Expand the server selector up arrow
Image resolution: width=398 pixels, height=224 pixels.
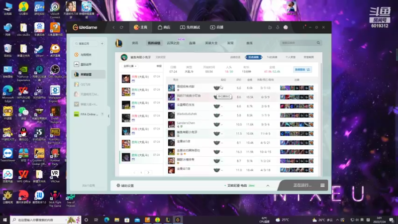[x=268, y=186]
